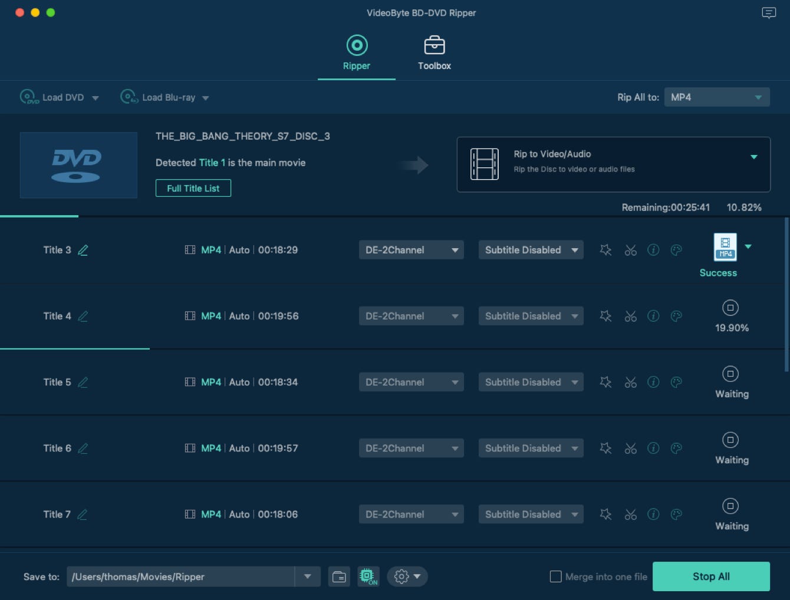This screenshot has width=790, height=600.
Task: Click Title 3 enhance star icon
Action: tap(605, 250)
